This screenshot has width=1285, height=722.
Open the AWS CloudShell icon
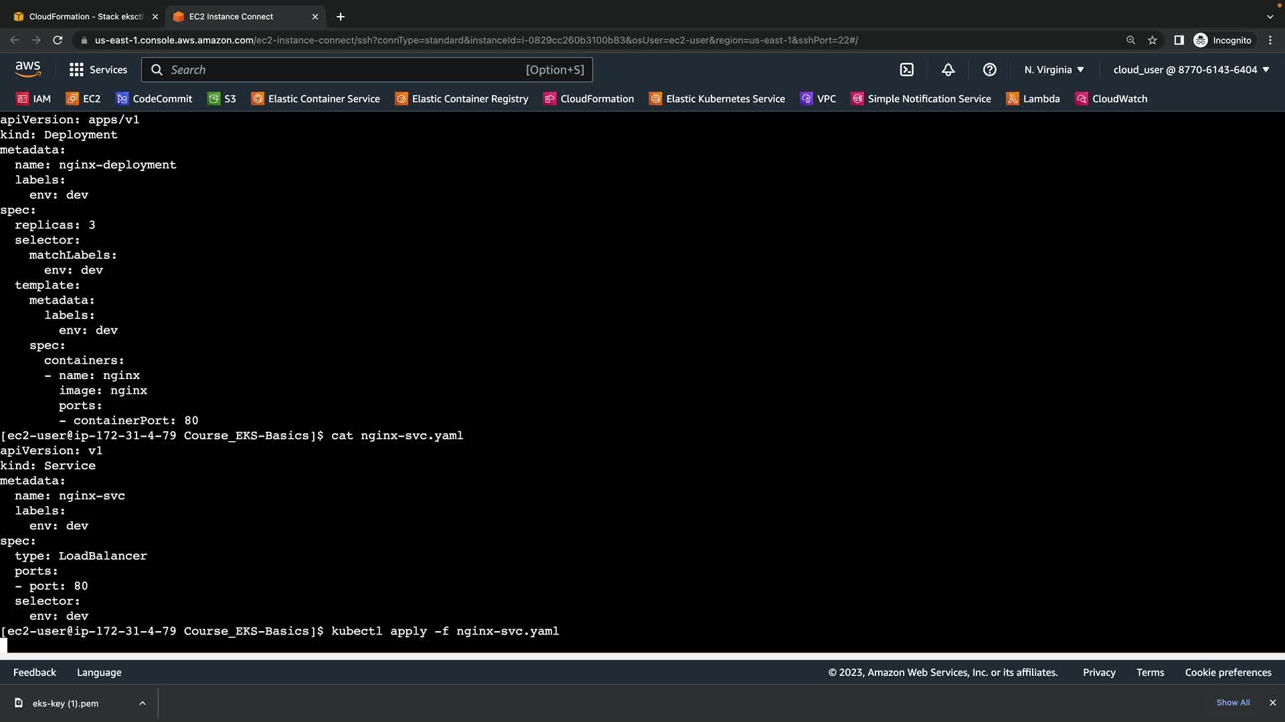click(x=907, y=70)
